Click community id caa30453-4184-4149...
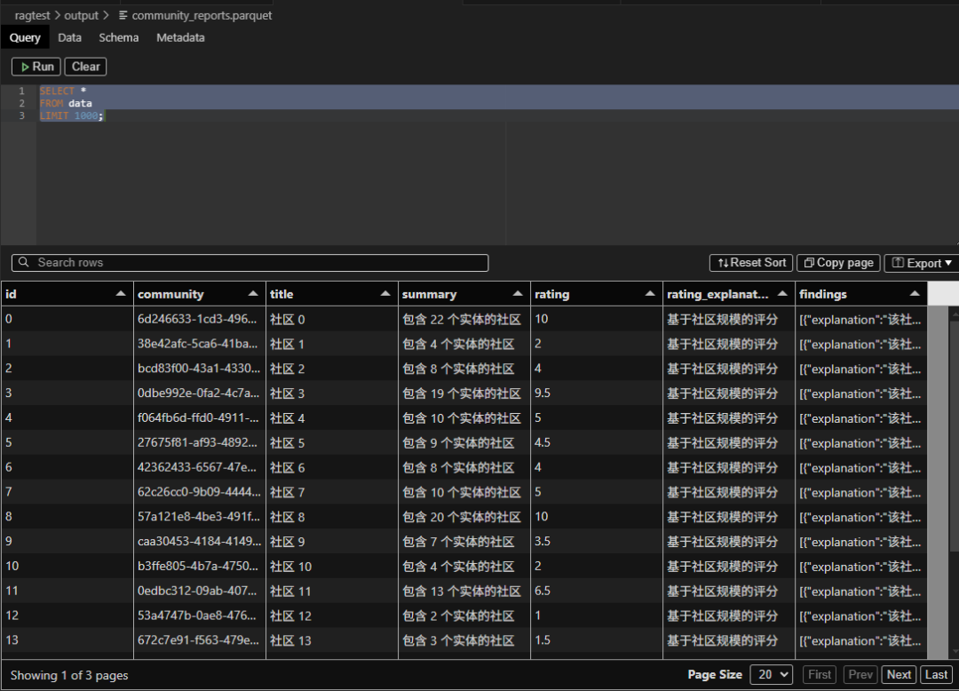The width and height of the screenshot is (959, 691). [200, 542]
